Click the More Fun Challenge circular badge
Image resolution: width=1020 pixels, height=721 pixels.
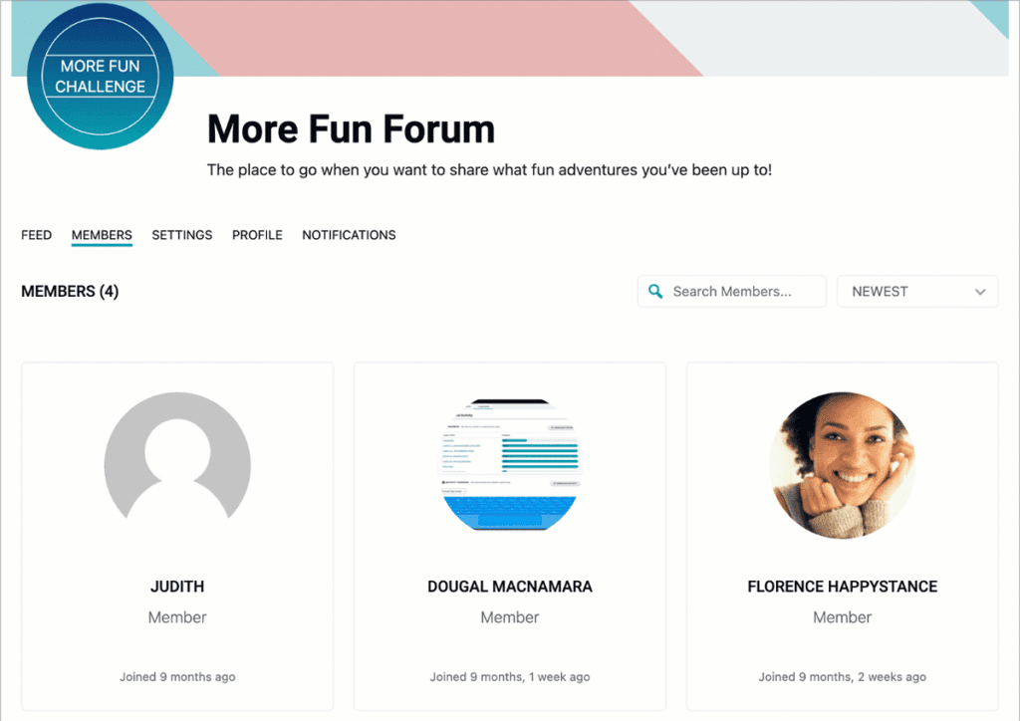click(100, 76)
